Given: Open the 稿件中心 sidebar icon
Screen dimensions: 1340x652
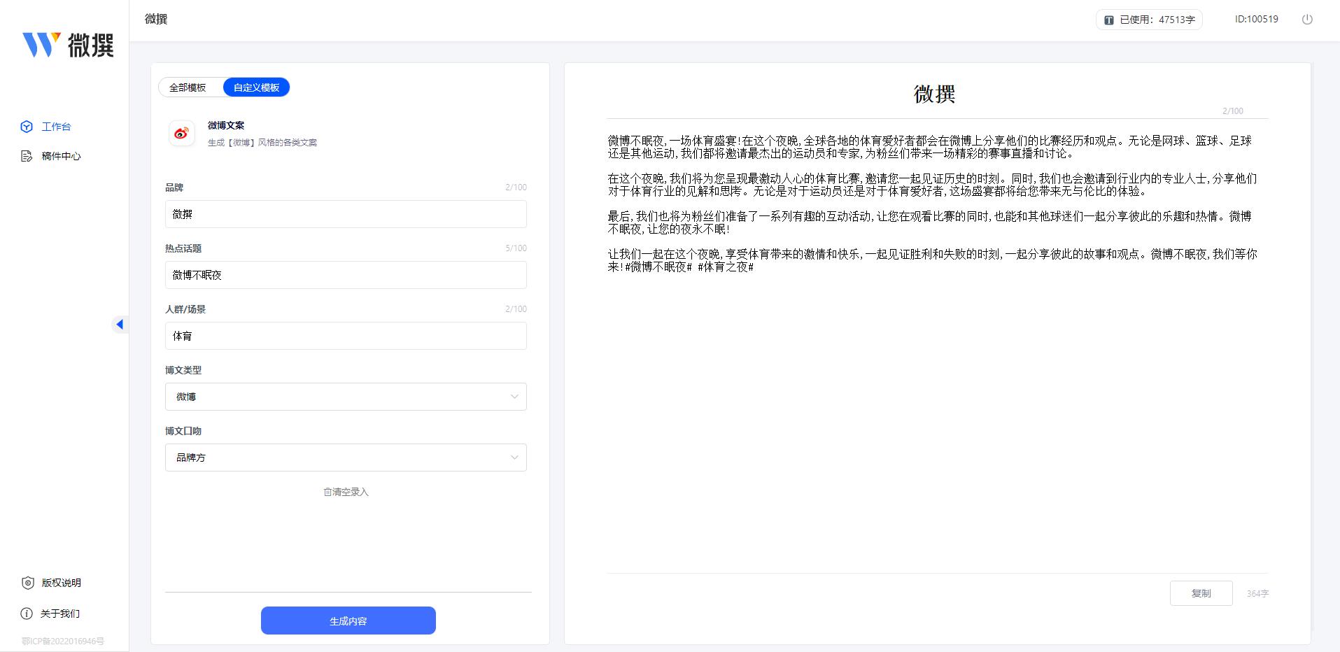Looking at the screenshot, I should [27, 156].
